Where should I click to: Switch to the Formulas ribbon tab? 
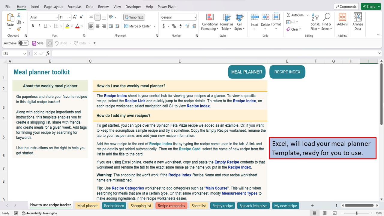[x=74, y=7]
